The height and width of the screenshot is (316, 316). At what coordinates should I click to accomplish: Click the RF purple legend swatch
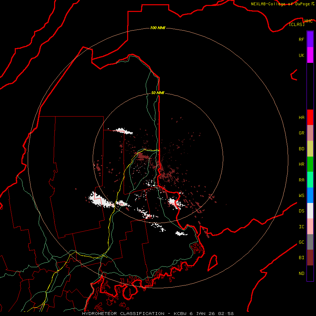[x=310, y=39]
